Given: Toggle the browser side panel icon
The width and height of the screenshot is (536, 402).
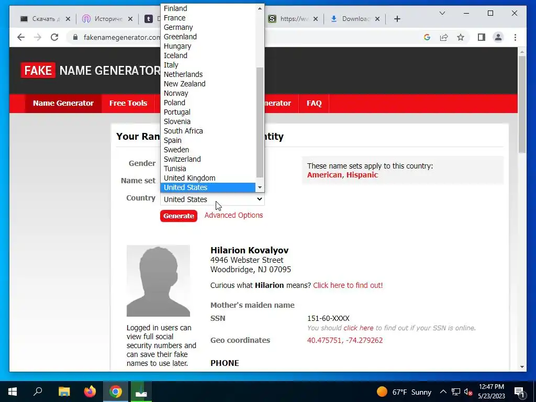Looking at the screenshot, I should click(x=482, y=37).
